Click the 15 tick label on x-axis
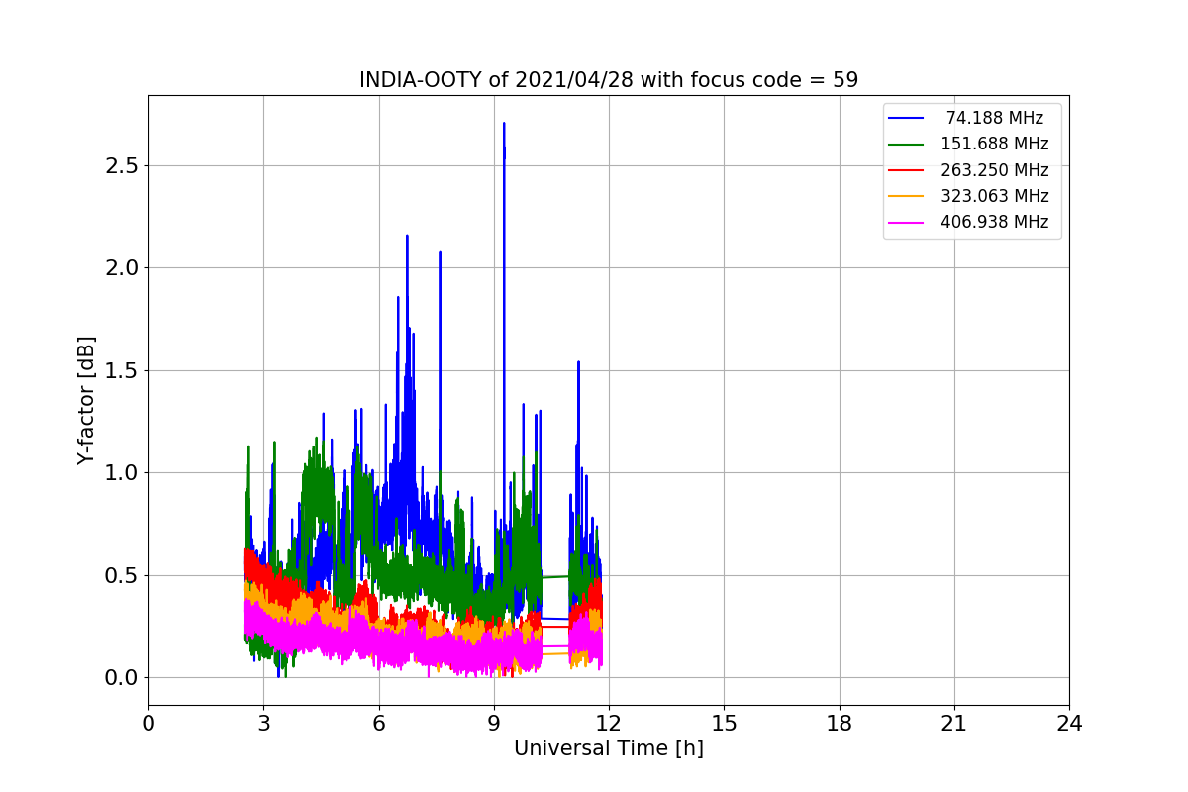The width and height of the screenshot is (1188, 792). click(x=724, y=724)
